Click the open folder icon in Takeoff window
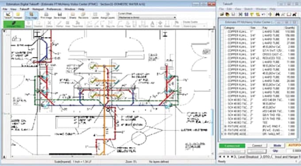 [222, 14]
